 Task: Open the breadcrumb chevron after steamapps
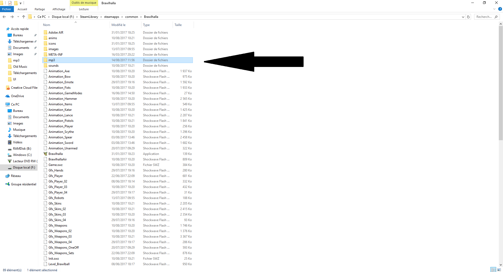[122, 17]
